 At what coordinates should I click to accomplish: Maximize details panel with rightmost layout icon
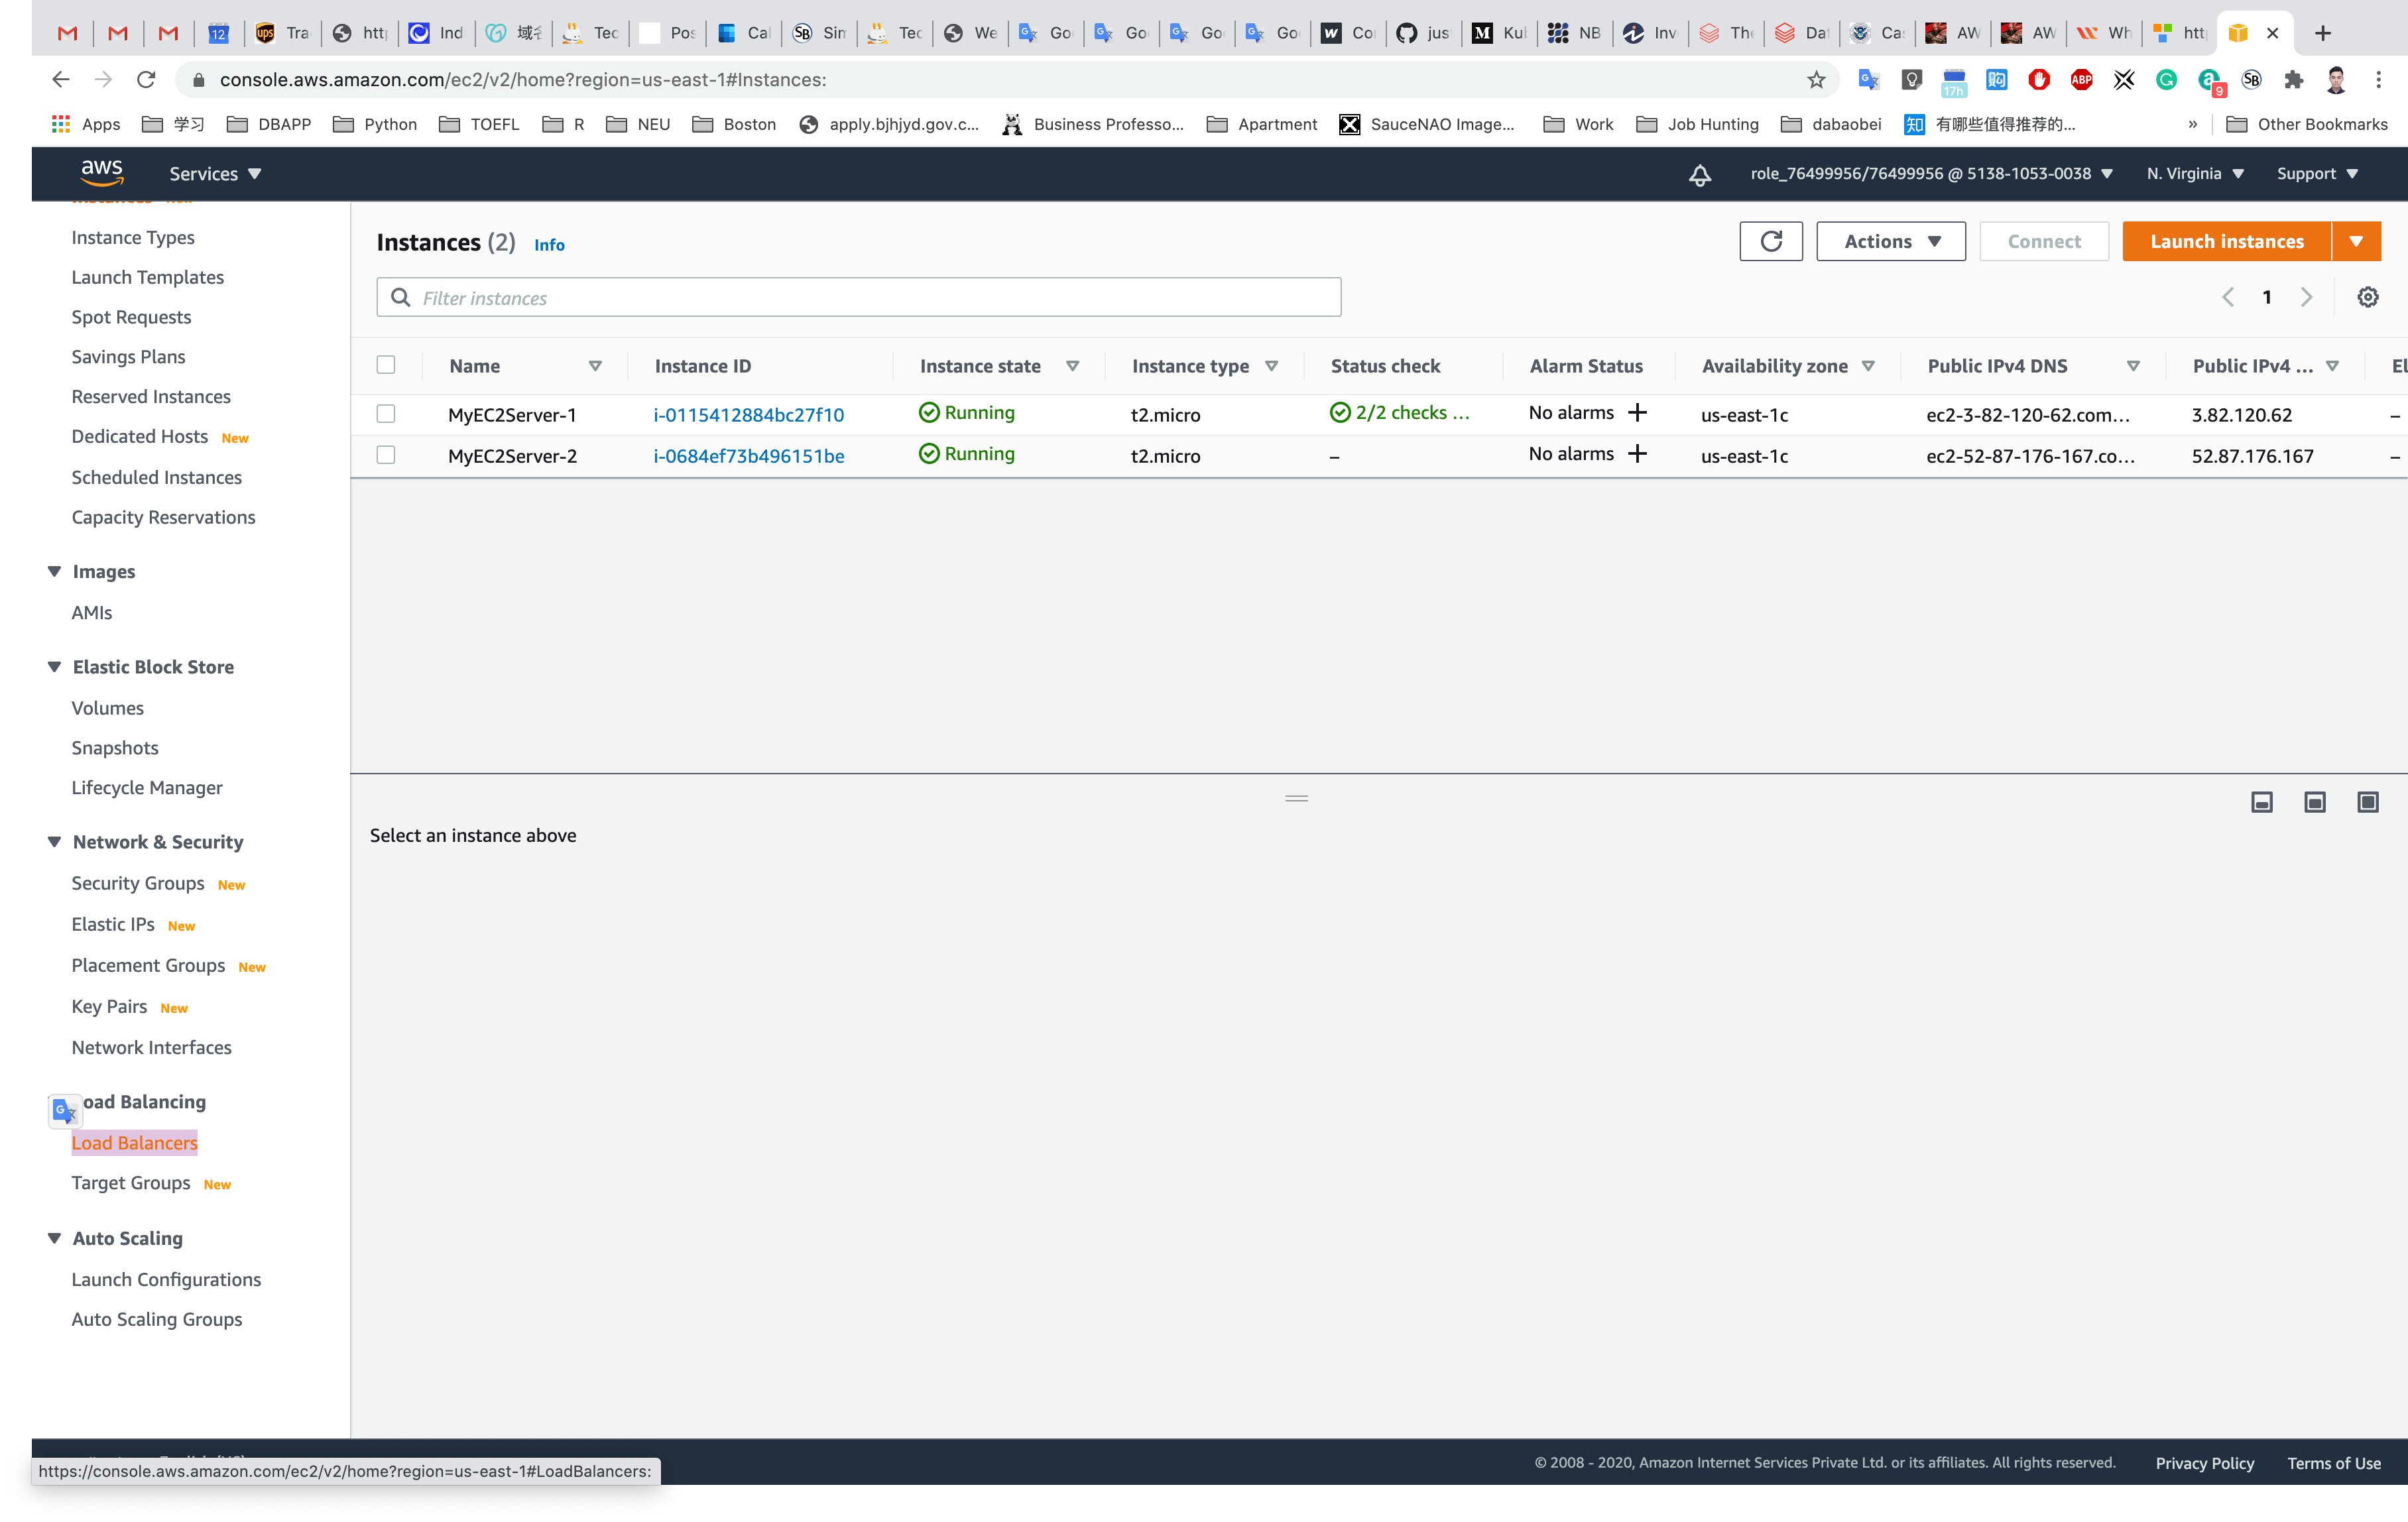pos(2367,802)
